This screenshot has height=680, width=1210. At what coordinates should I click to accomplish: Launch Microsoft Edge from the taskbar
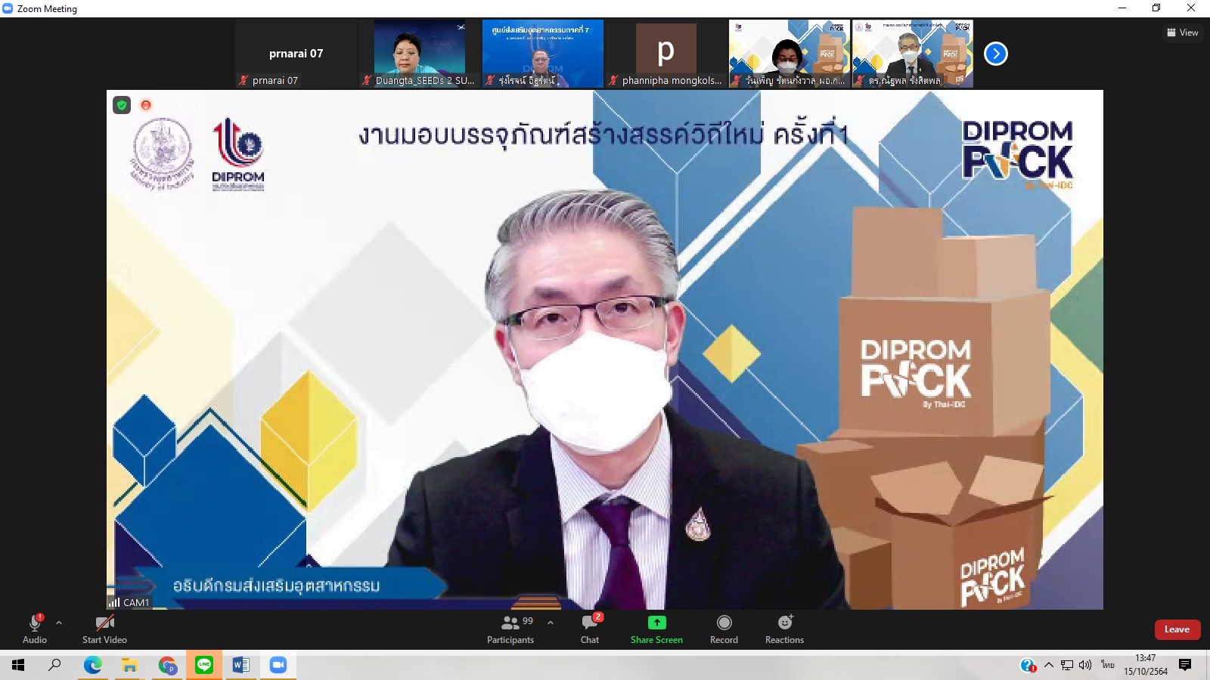coord(92,665)
